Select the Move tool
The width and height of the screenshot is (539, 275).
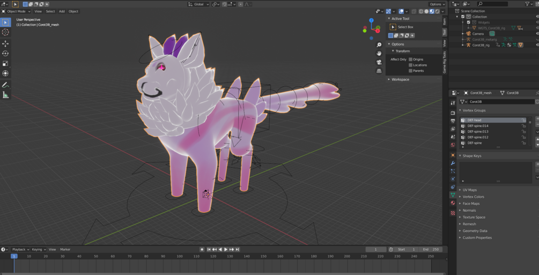tap(5, 43)
